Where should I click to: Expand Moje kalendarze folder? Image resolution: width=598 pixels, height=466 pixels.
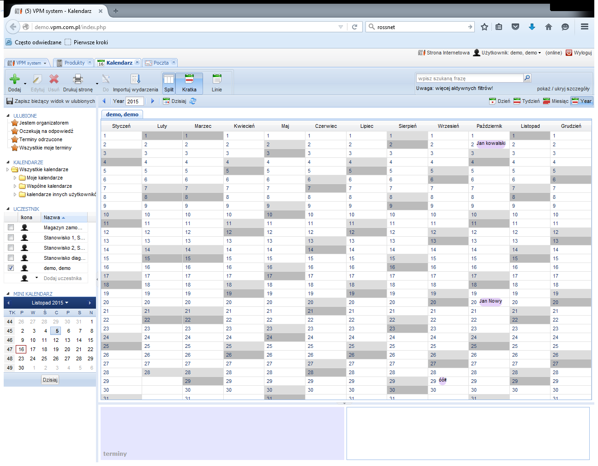[x=15, y=178]
